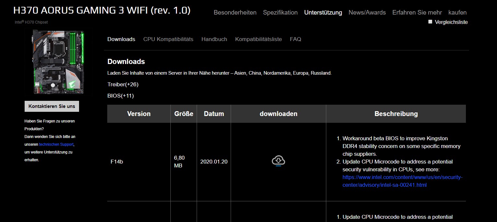This screenshot has width=497, height=222.
Task: Click the motherboard product thumbnail
Action: click(x=58, y=62)
